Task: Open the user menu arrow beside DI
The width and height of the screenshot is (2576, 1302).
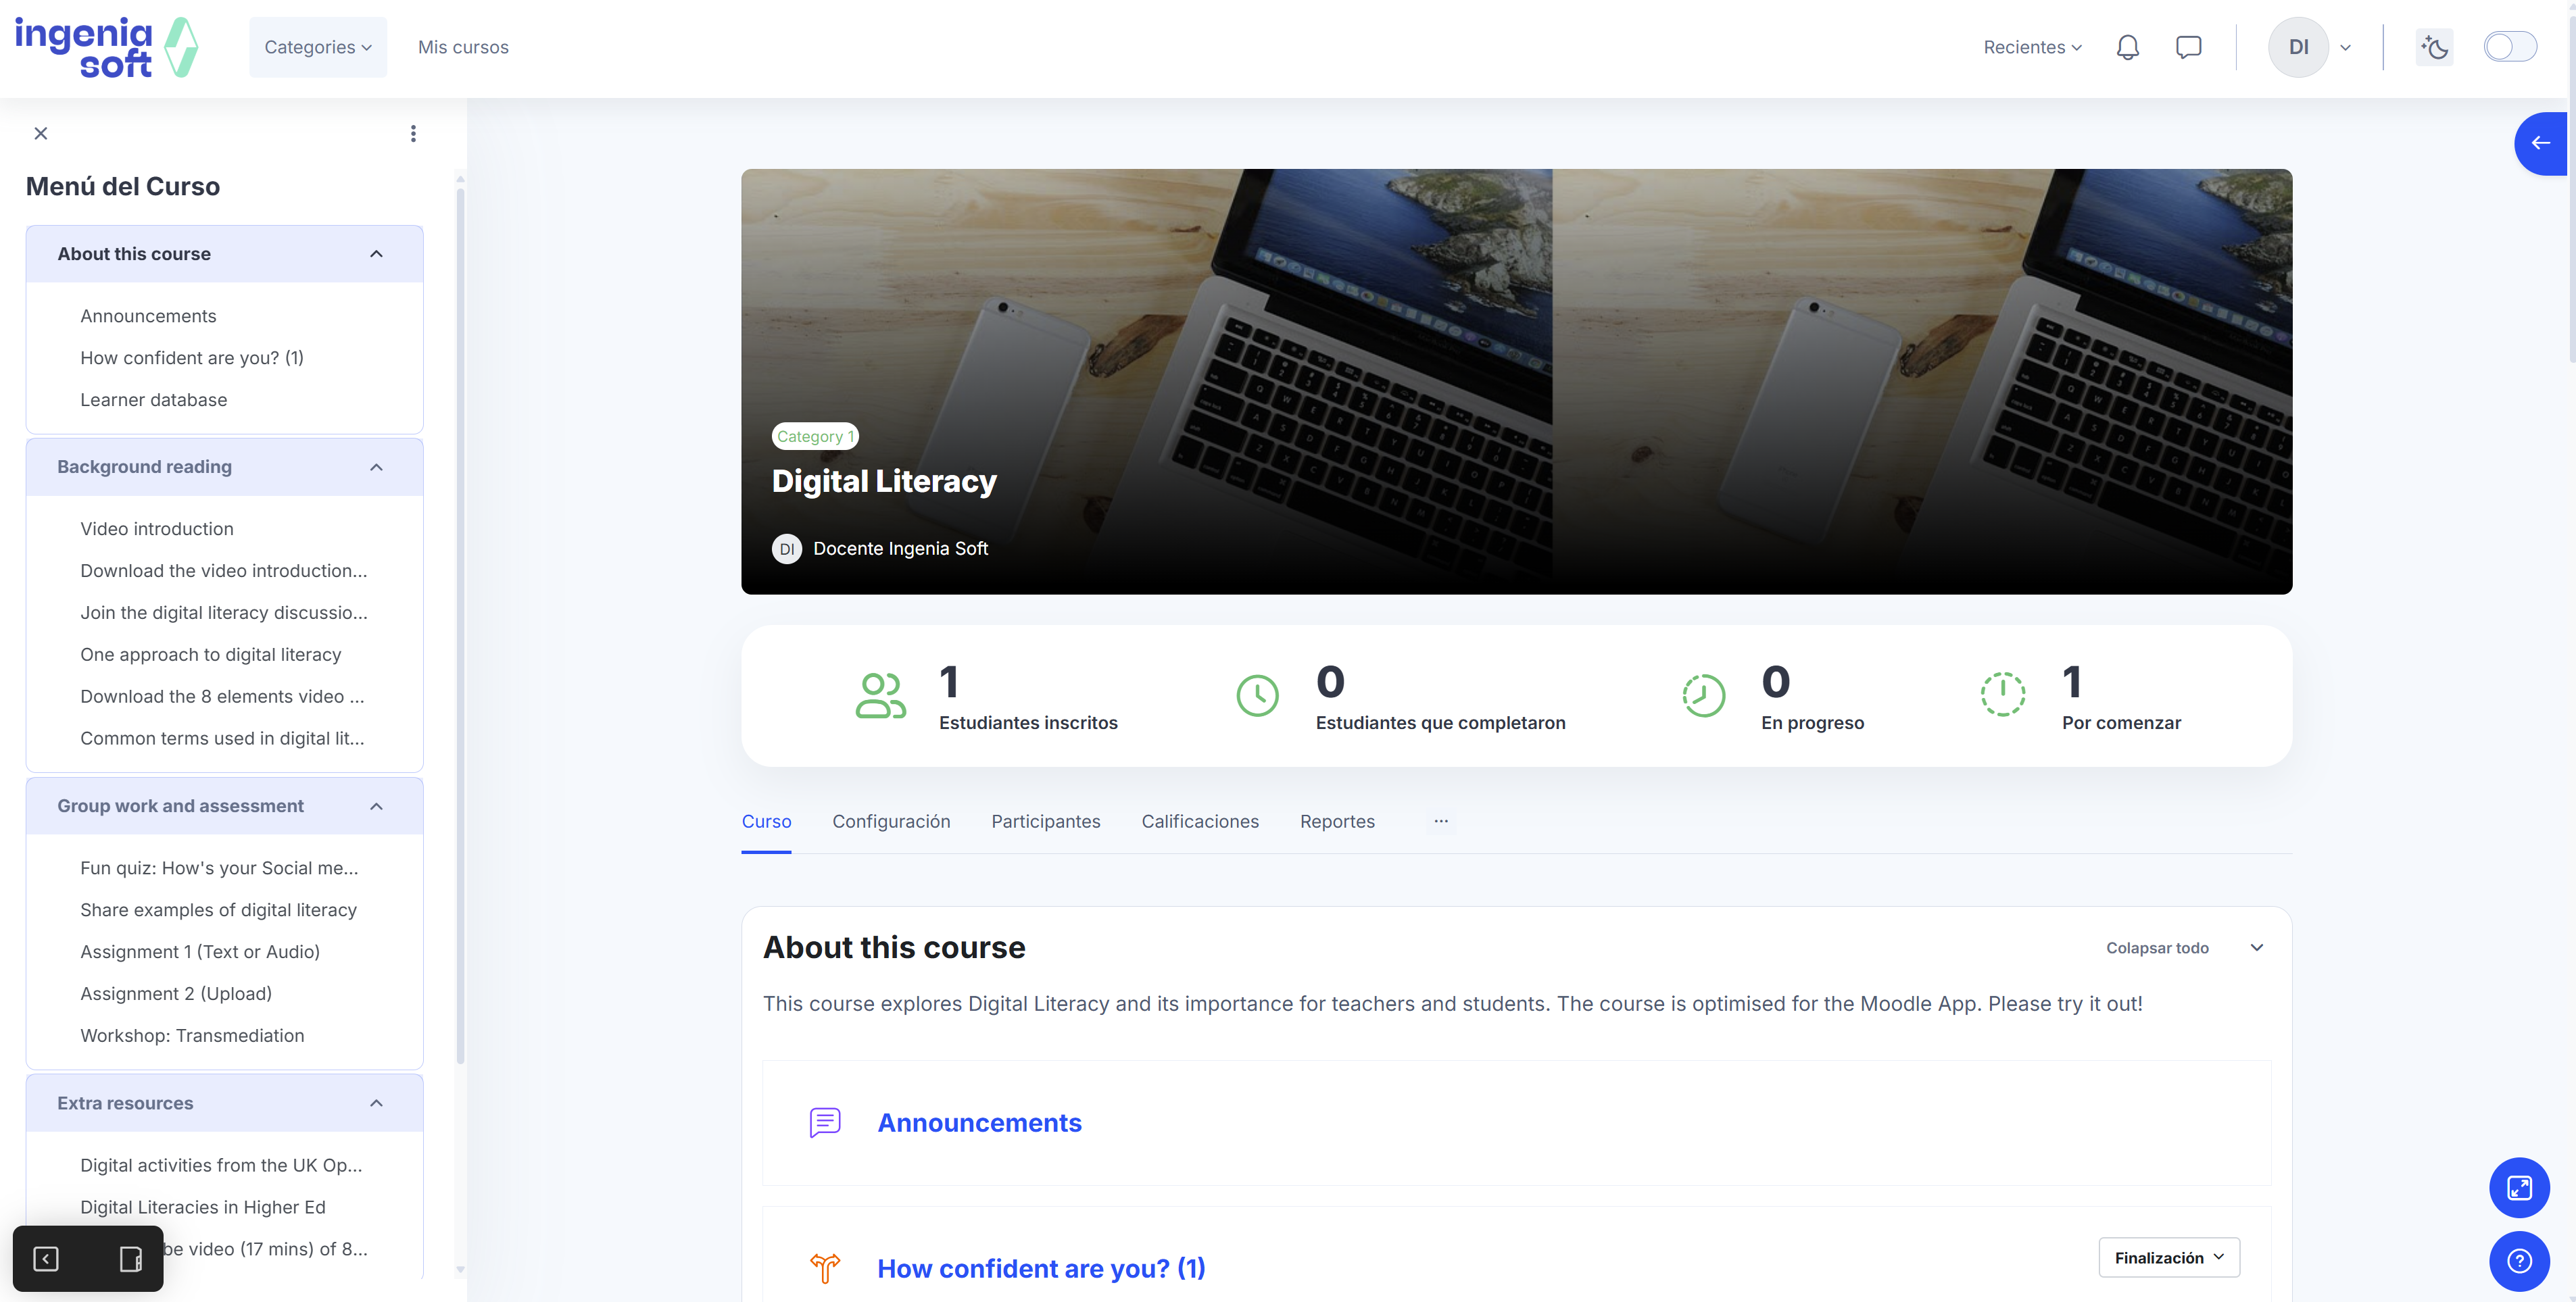Action: pos(2345,47)
